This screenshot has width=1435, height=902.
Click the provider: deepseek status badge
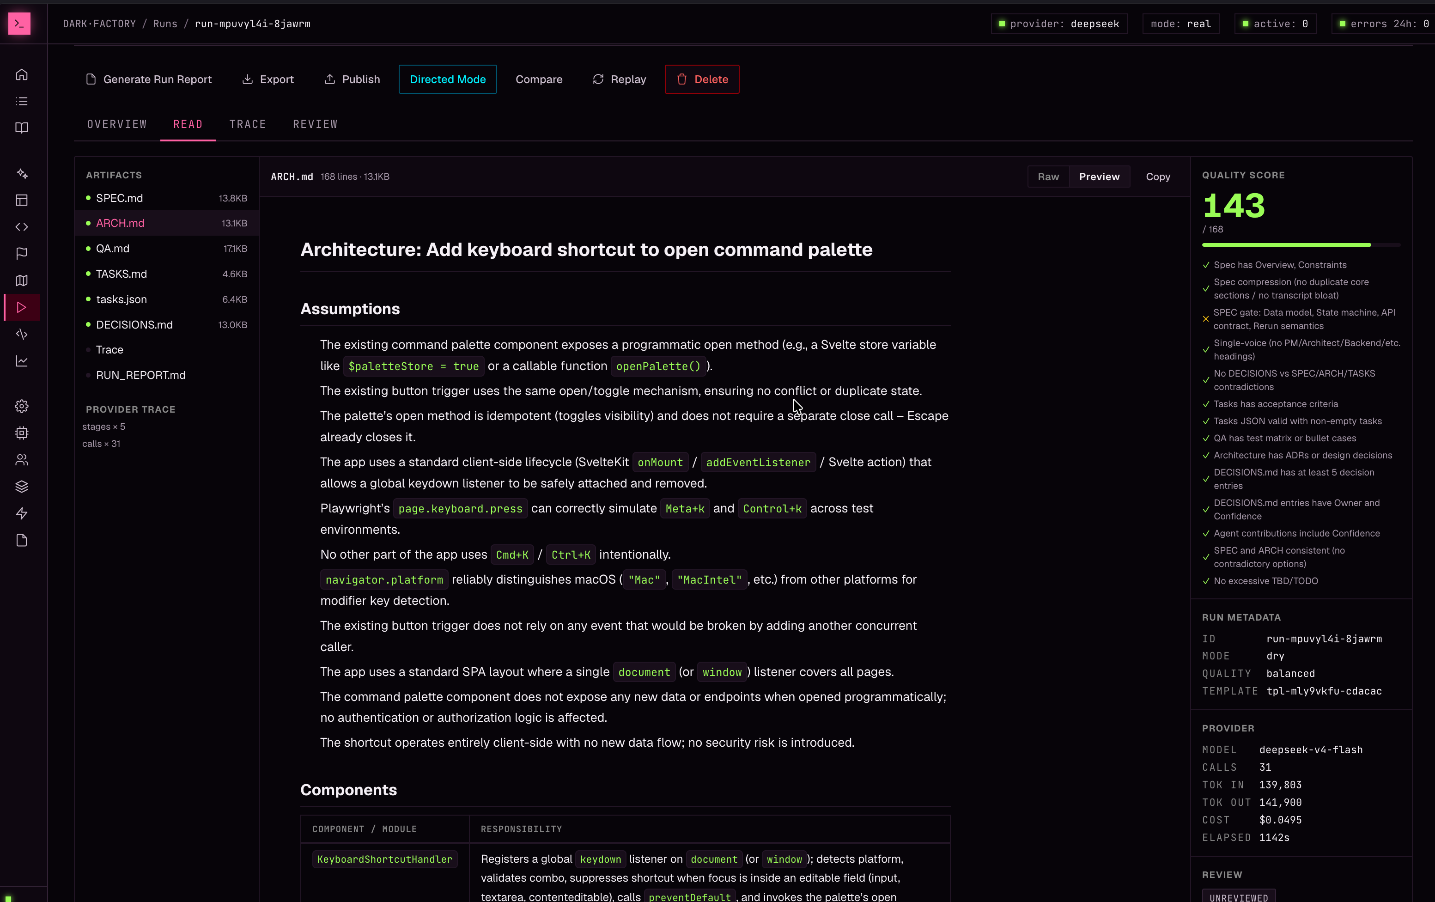pyautogui.click(x=1058, y=24)
